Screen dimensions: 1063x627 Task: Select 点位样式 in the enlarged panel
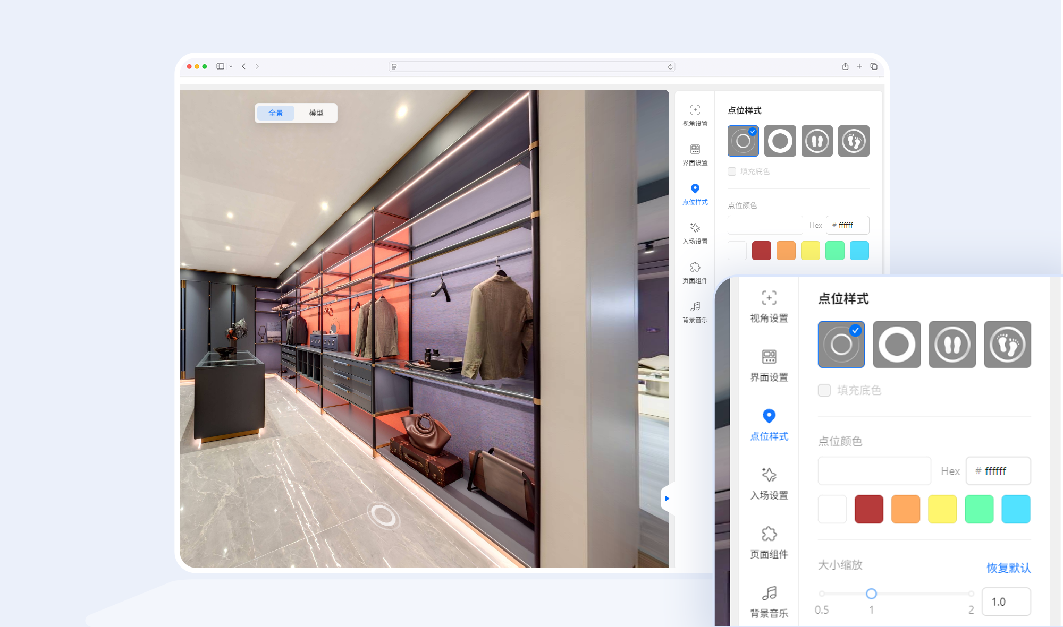tap(769, 425)
